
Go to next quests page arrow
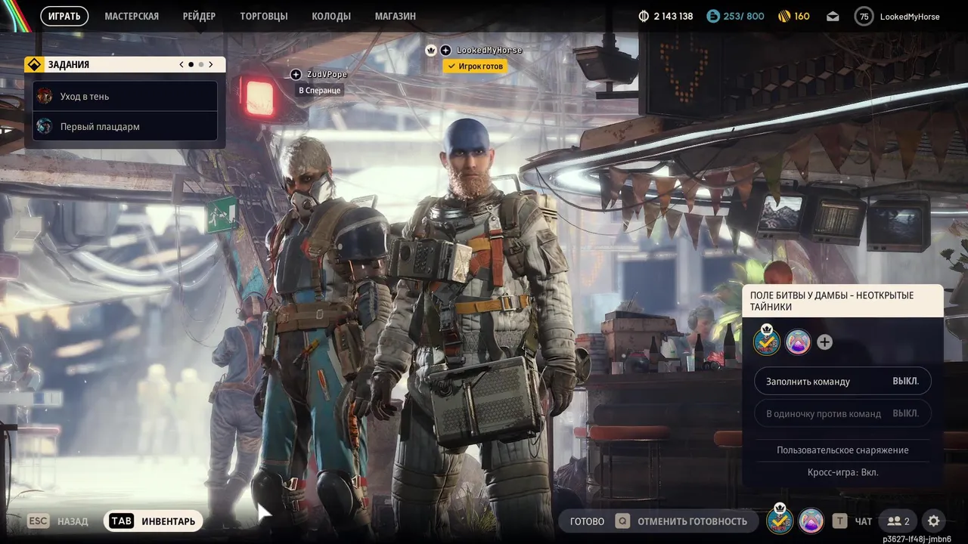211,65
